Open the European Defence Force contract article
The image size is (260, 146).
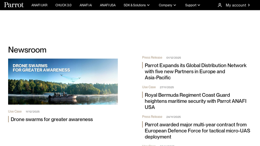[x=197, y=131]
